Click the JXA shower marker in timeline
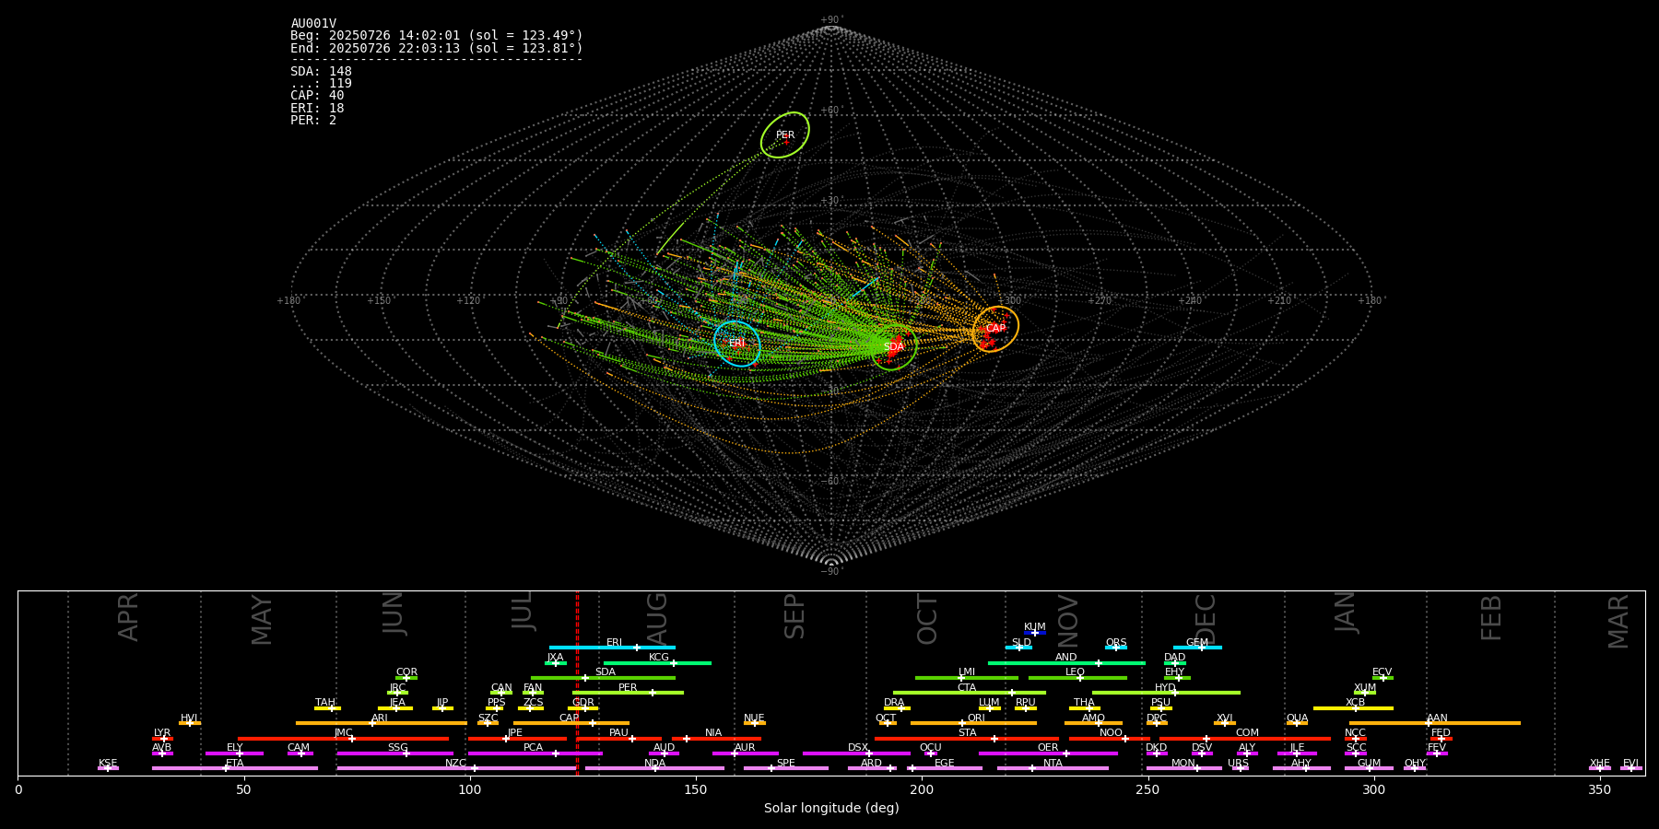 tap(556, 662)
